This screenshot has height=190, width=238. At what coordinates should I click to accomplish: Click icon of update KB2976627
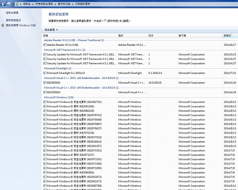click(x=45, y=128)
